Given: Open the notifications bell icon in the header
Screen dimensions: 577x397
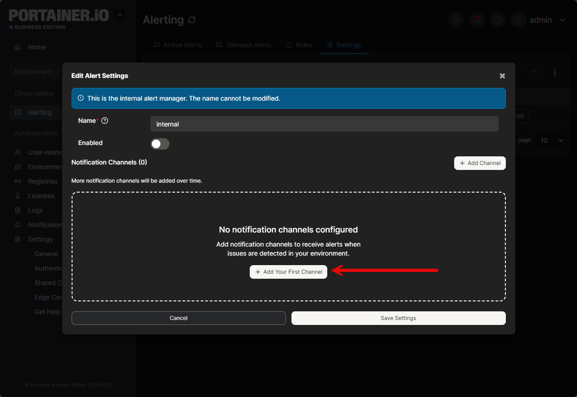Looking at the screenshot, I should coord(477,20).
